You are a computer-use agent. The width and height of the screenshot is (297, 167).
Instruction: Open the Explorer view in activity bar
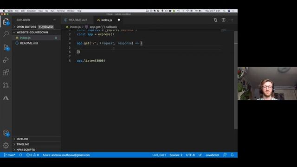pos(6,22)
